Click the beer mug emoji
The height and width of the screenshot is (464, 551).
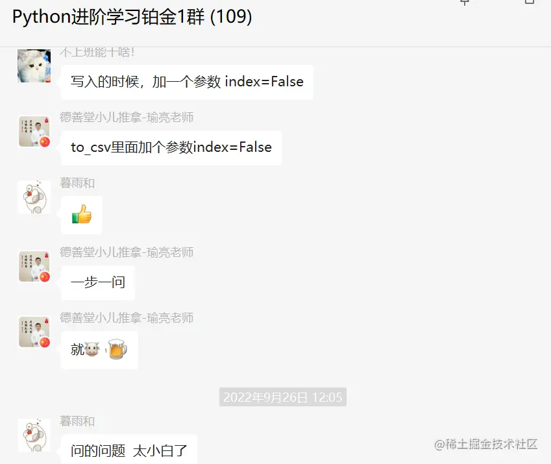(x=117, y=348)
